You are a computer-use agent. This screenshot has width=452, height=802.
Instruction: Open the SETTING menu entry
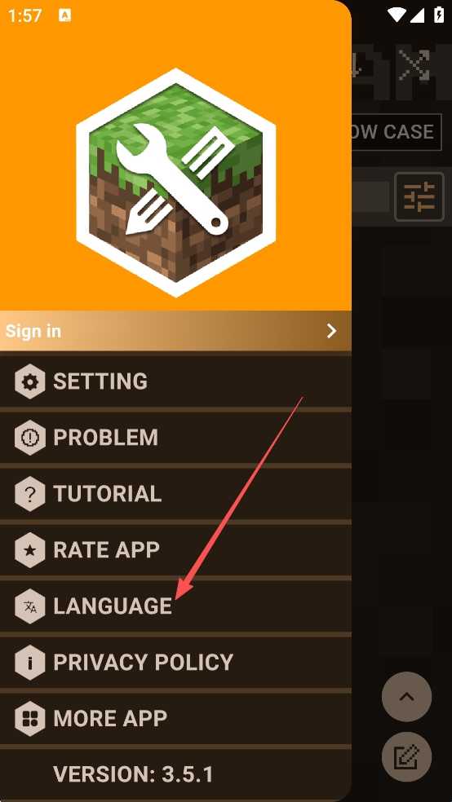[175, 381]
